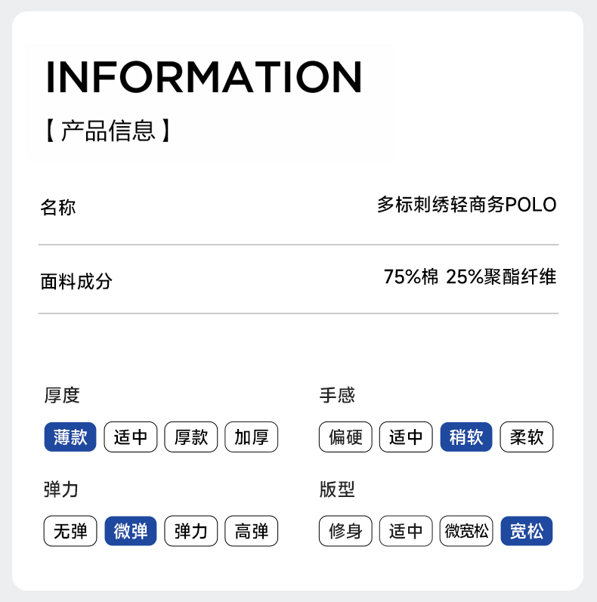Click the 【产品信息】 subtitle
Viewport: 597px width, 602px height.
(x=108, y=130)
